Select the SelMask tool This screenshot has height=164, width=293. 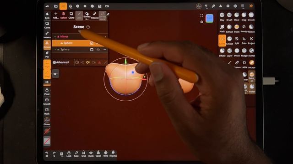click(x=229, y=28)
